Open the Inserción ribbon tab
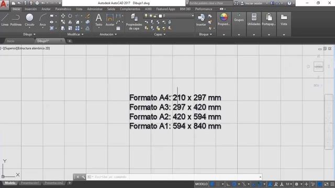 [30, 9]
